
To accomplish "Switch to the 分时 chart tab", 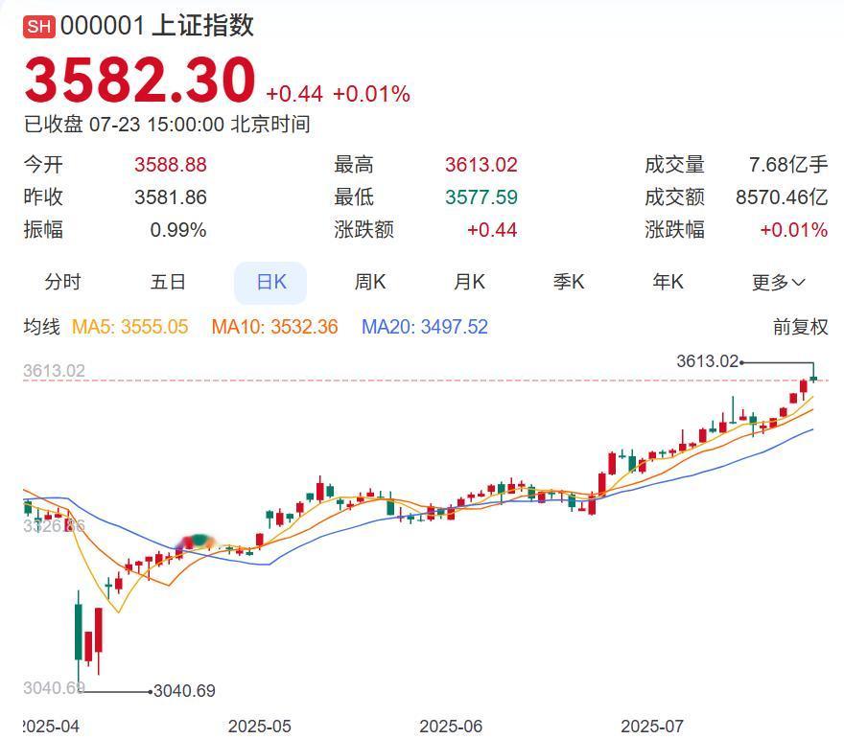I will (62, 282).
